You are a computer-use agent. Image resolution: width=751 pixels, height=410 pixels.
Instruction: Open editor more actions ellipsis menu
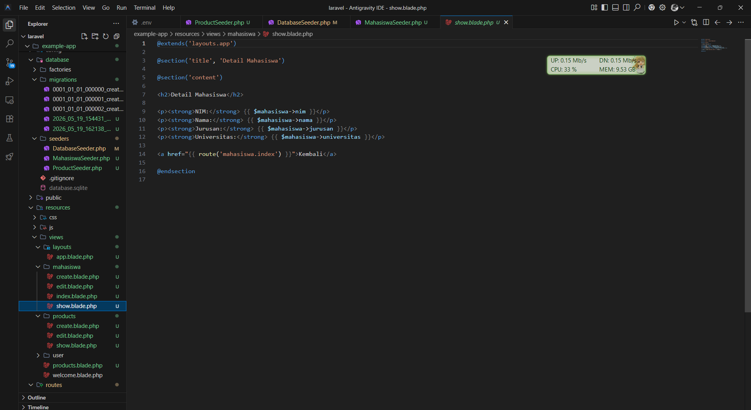coord(741,22)
